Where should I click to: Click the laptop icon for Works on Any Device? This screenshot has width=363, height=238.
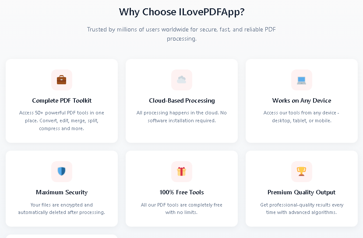(302, 80)
